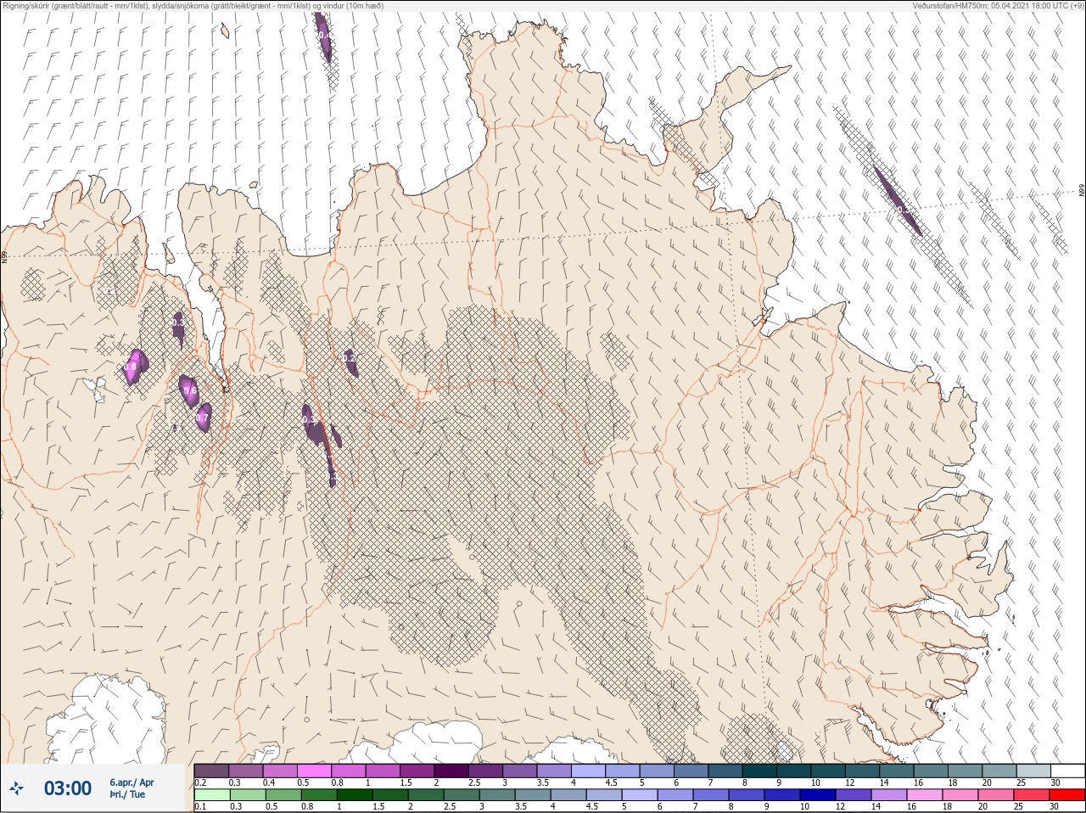Pick the pale green 0.1–0.3 swatch in lower legend
The width and height of the screenshot is (1086, 813).
coord(212,796)
